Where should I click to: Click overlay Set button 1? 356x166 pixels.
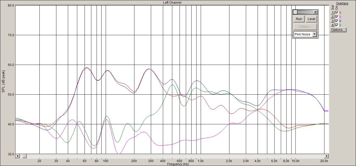coord(333,13)
